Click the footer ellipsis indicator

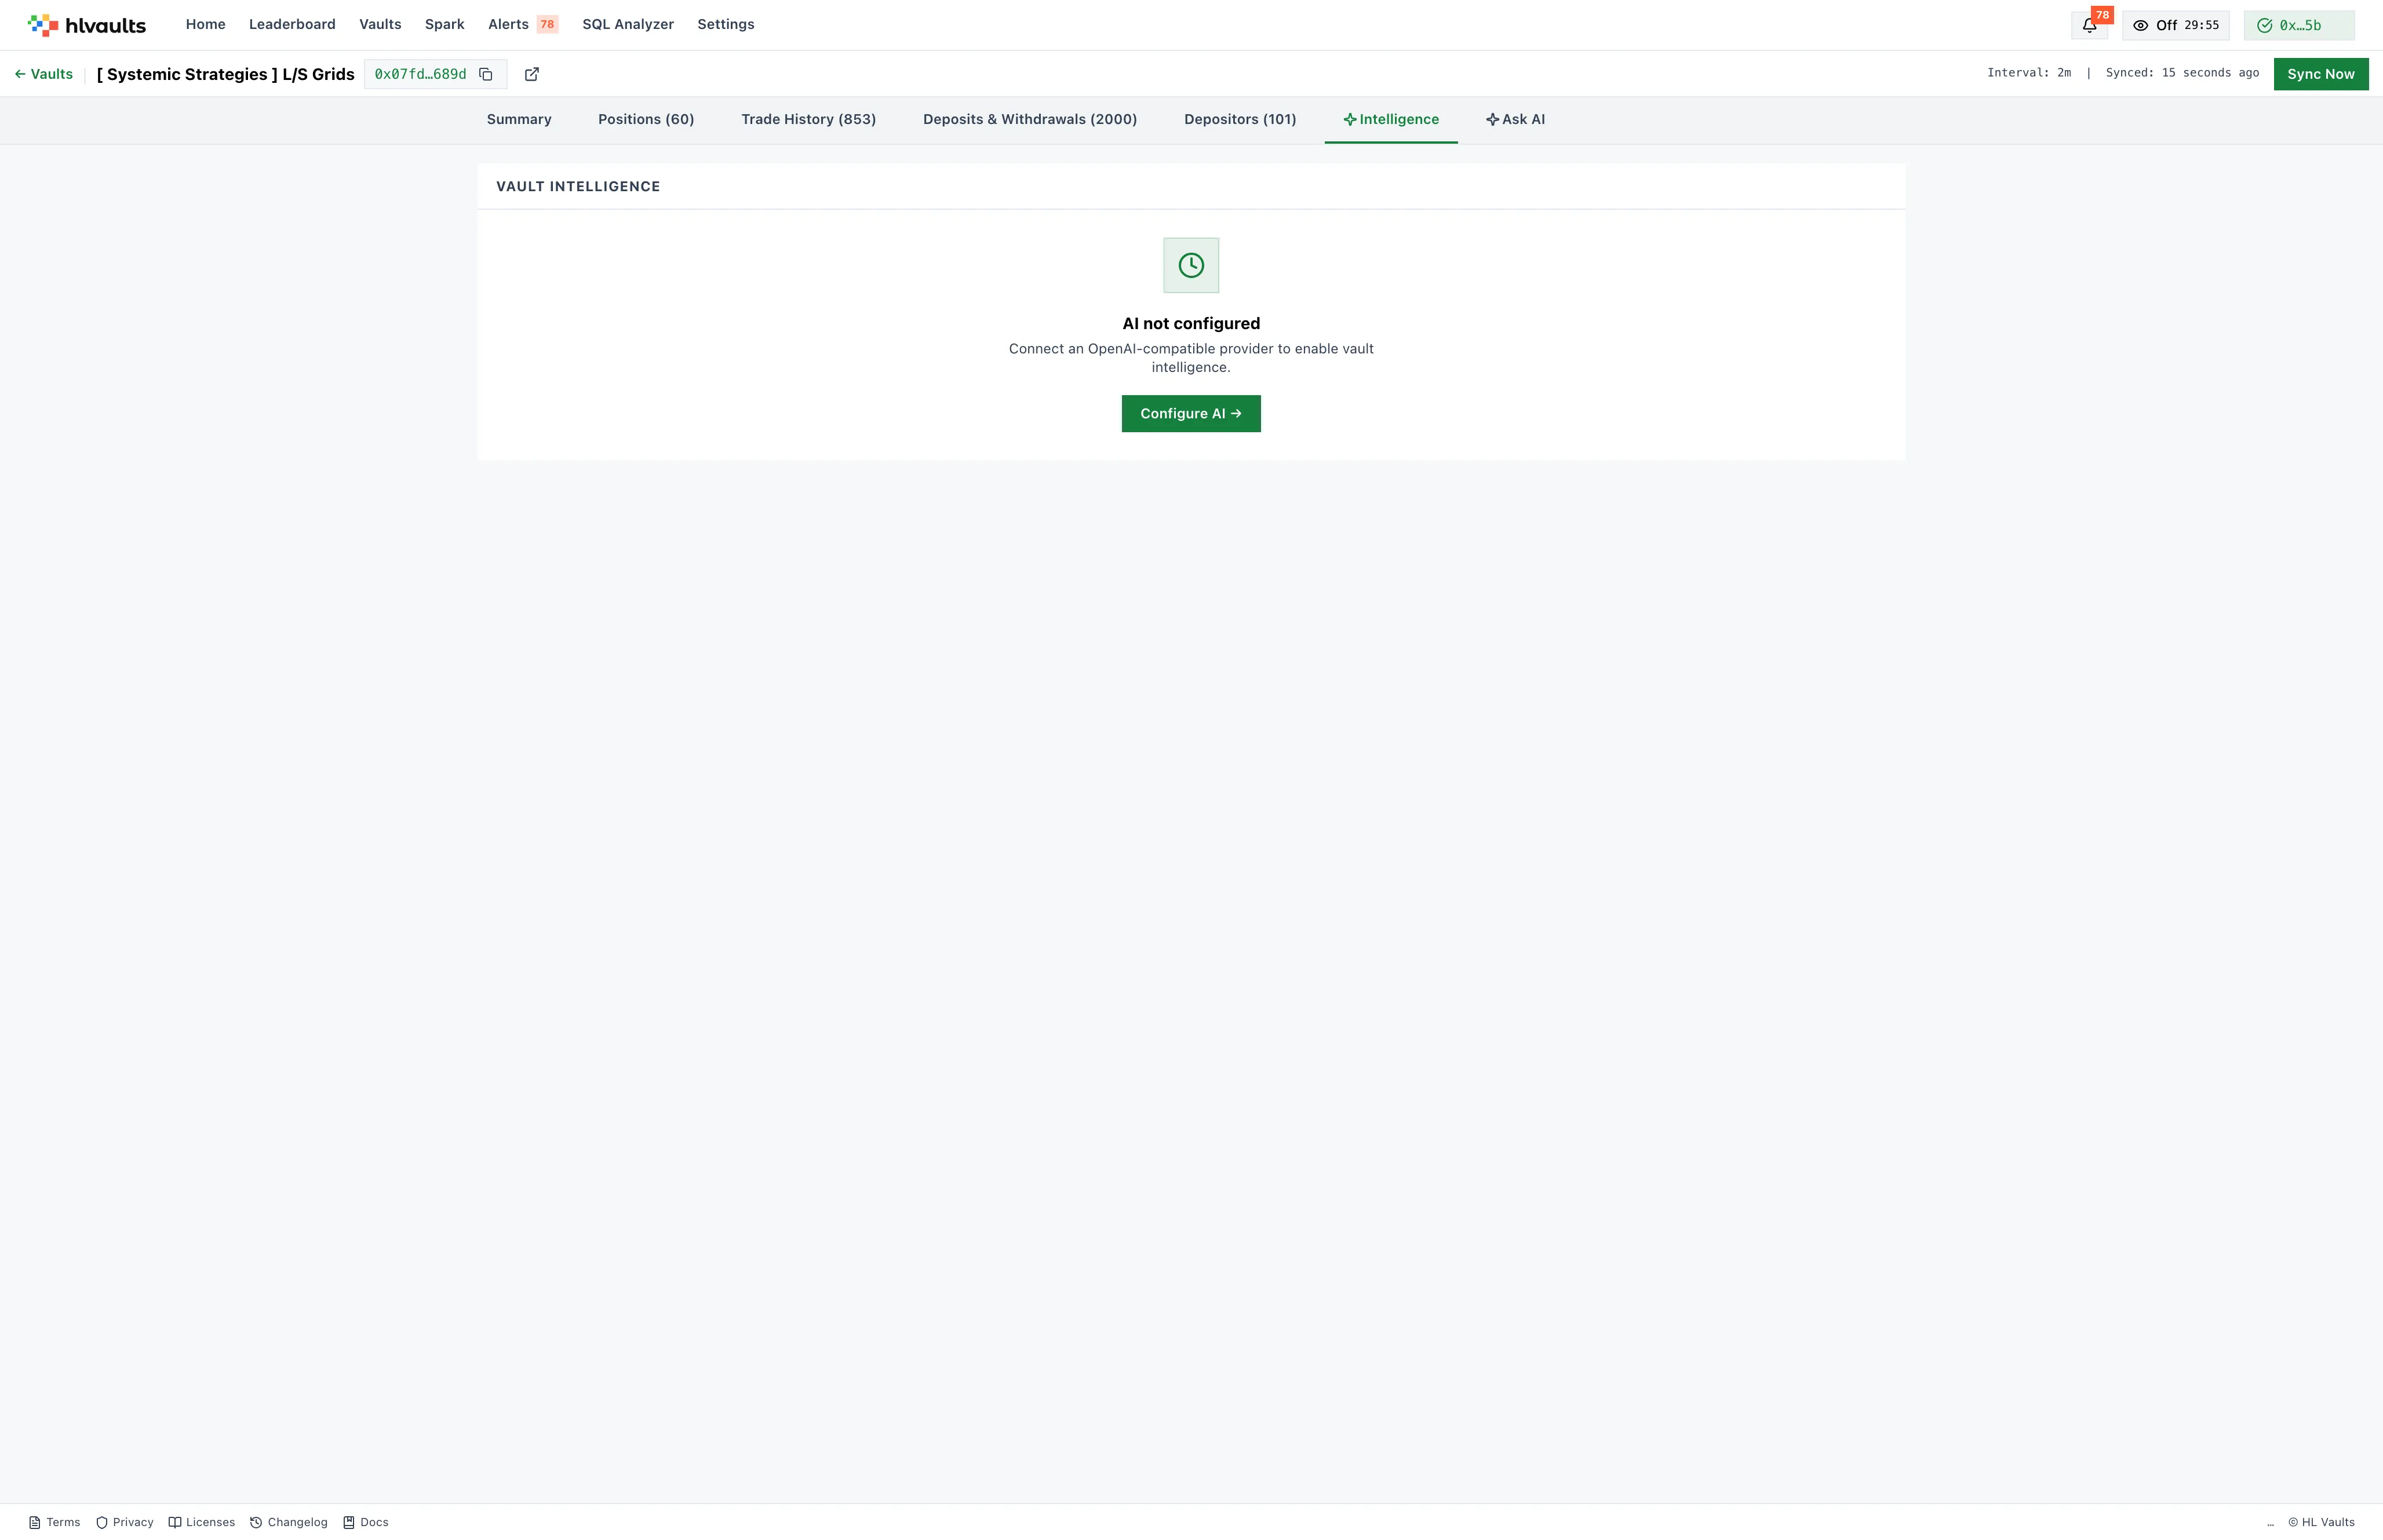coord(2270,1524)
